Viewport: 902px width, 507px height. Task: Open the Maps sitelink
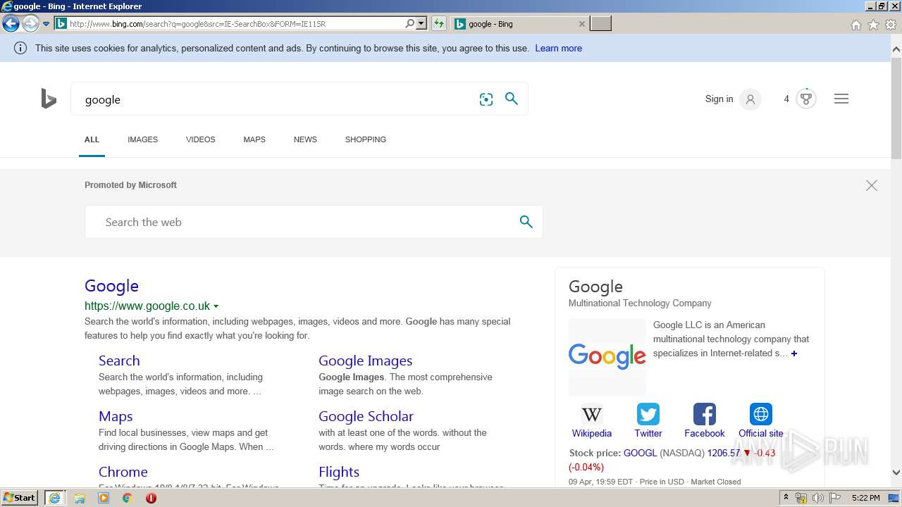click(x=116, y=416)
